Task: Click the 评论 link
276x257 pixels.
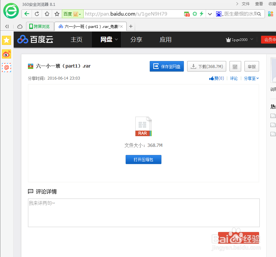Action: pyautogui.click(x=234, y=78)
